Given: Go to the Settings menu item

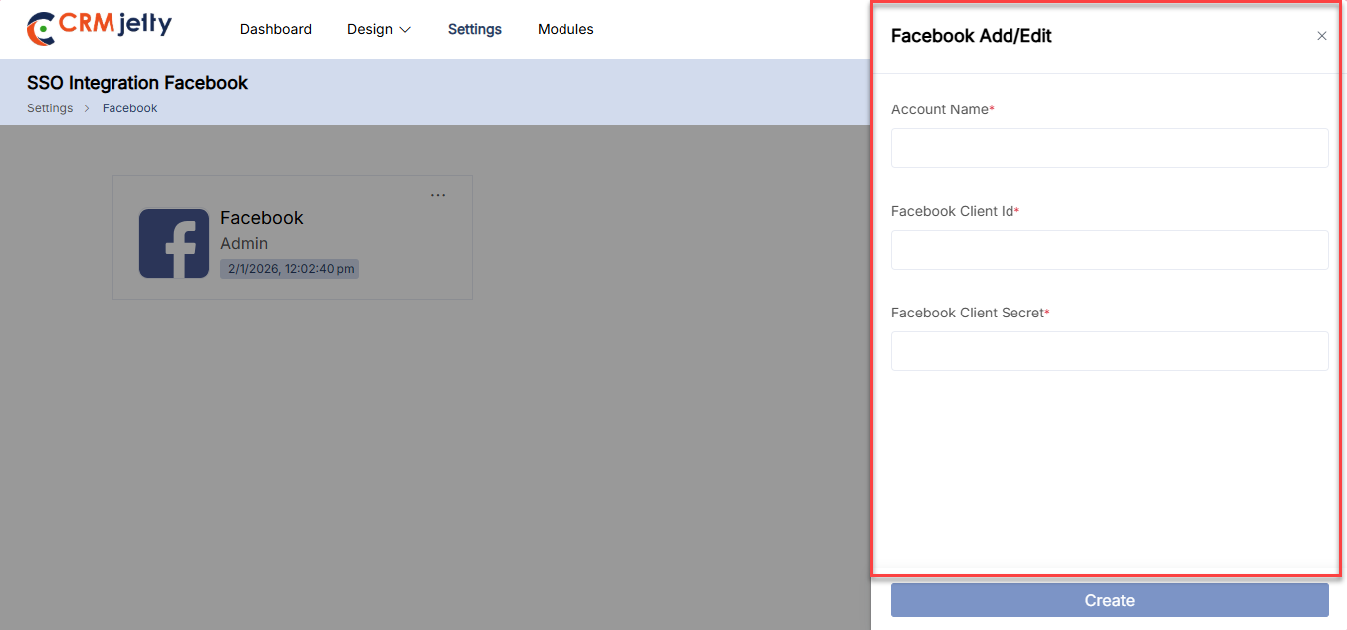Looking at the screenshot, I should 475,29.
